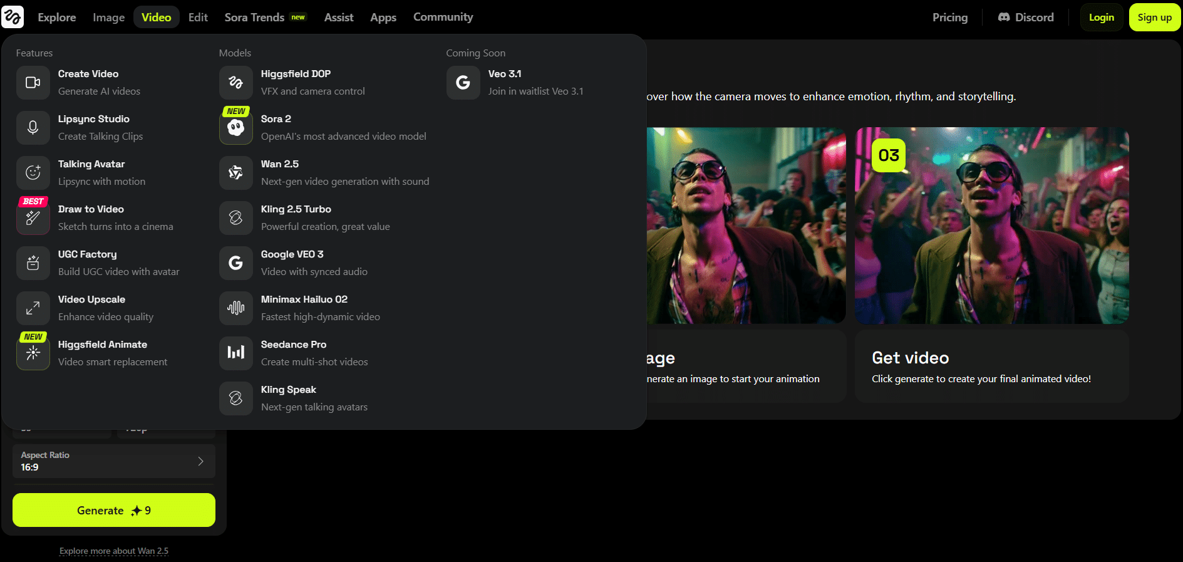This screenshot has height=562, width=1183.
Task: Click the 'Generate AI videos' subtitle
Action: (100, 91)
